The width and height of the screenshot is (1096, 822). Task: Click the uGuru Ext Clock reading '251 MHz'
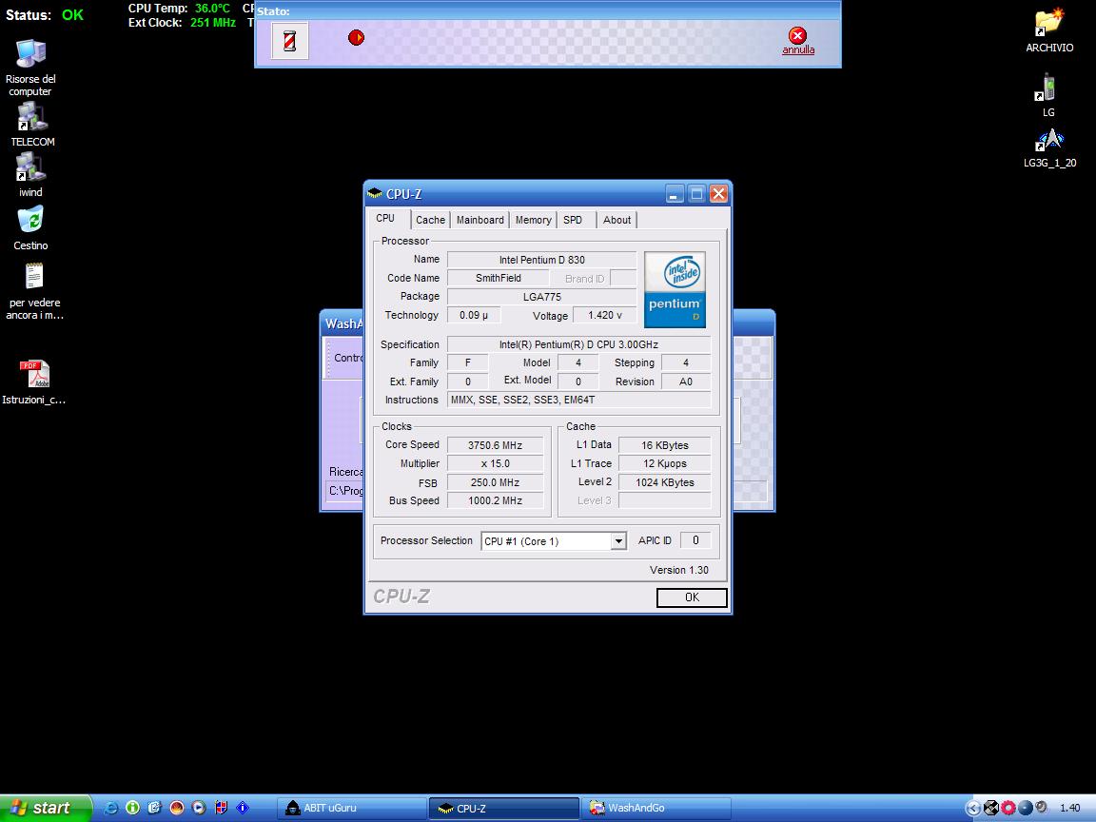213,23
